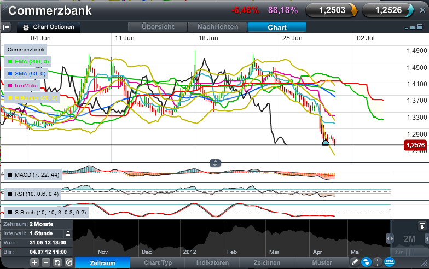Image resolution: width=429 pixels, height=269 pixels.
Task: Click the orange down arrow on the sell price
Action: click(x=353, y=11)
